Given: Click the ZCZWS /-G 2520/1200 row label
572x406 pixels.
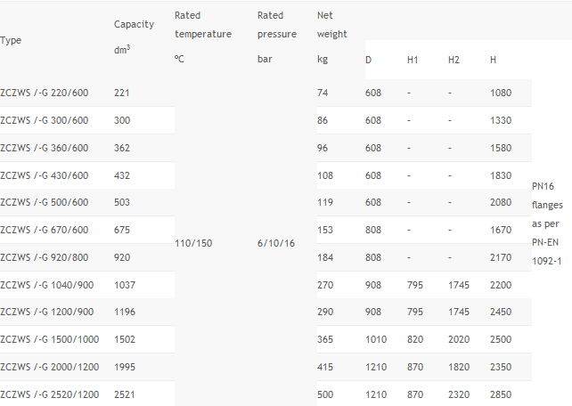Looking at the screenshot, I should [x=47, y=394].
